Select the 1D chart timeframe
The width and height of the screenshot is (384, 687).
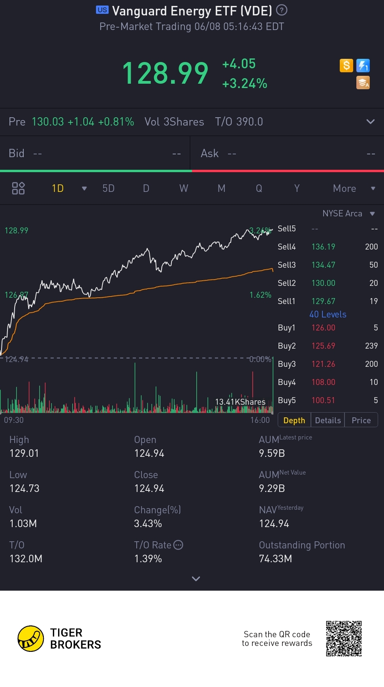(x=58, y=188)
